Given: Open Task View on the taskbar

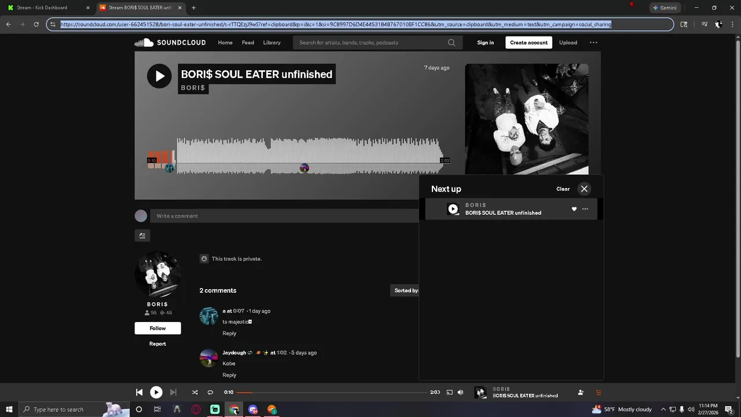Looking at the screenshot, I should (x=157, y=409).
